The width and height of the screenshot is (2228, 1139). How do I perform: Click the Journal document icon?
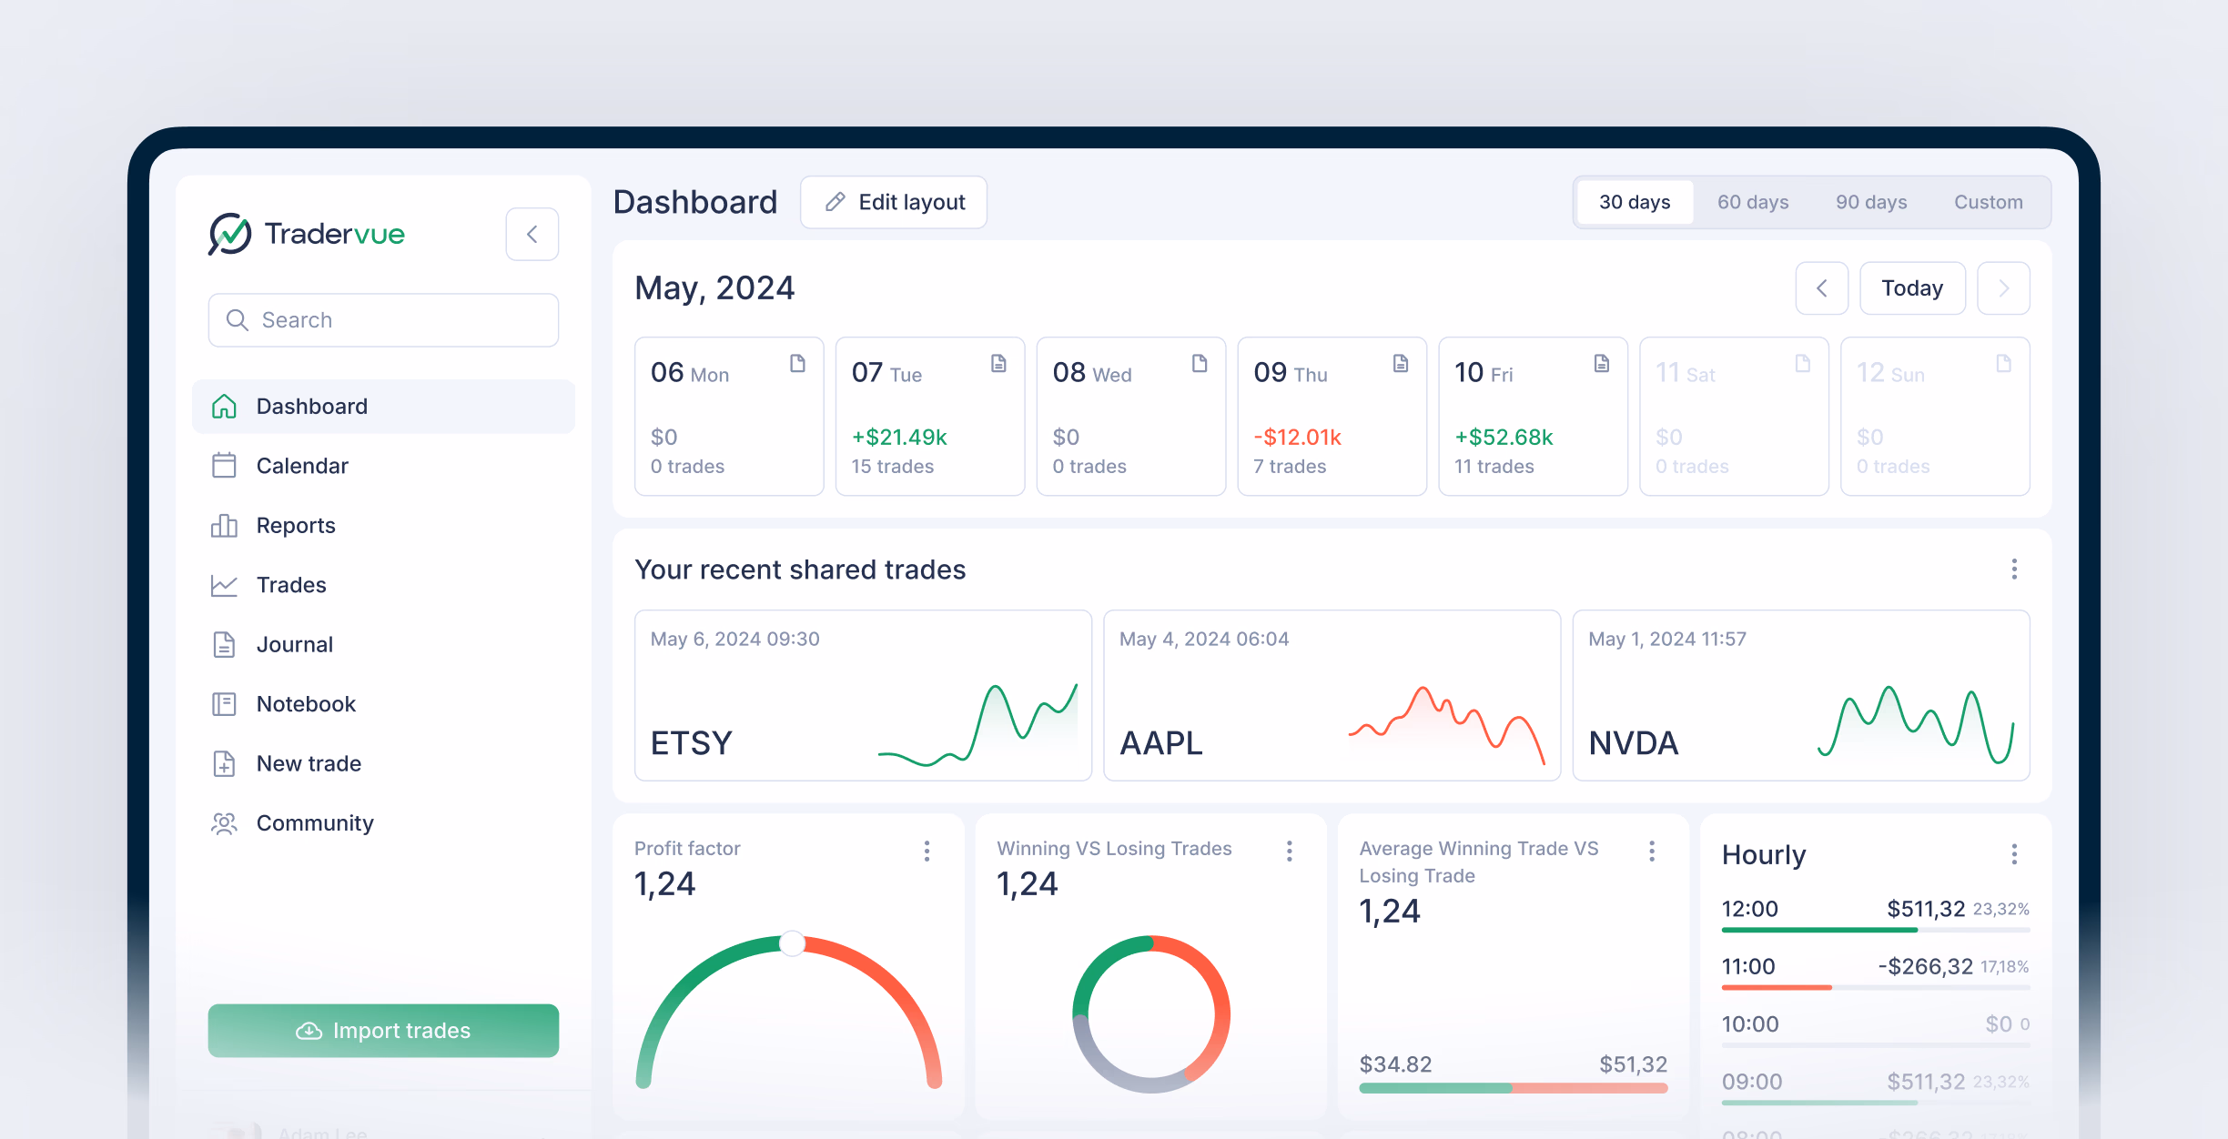pos(224,645)
